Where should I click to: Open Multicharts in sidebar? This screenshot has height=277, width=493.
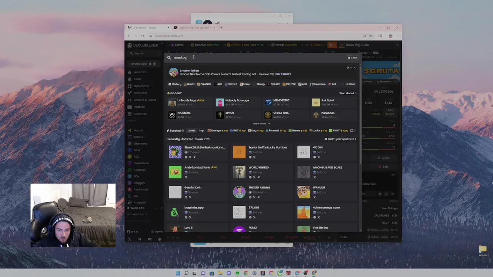click(x=141, y=86)
